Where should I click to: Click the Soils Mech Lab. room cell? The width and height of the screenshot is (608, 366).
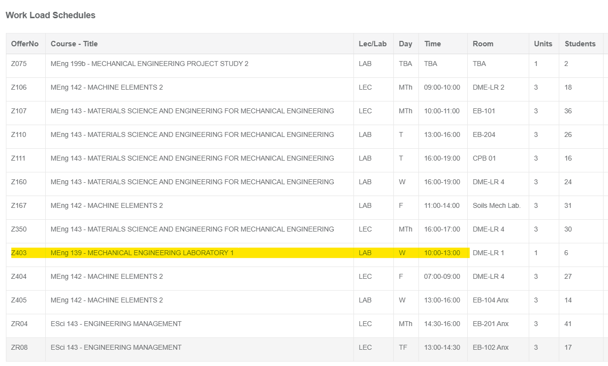coord(496,205)
